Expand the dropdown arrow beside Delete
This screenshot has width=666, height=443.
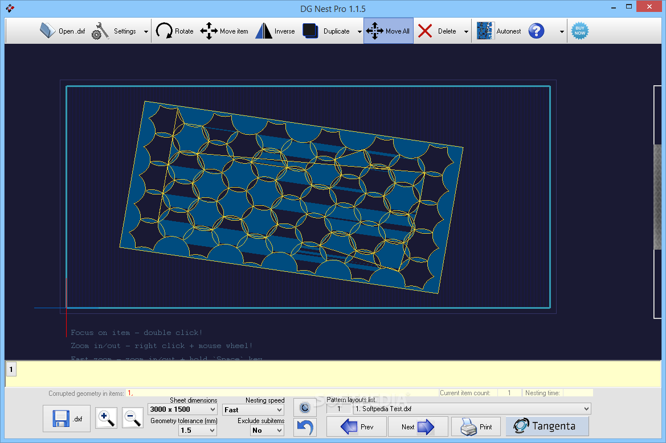466,31
